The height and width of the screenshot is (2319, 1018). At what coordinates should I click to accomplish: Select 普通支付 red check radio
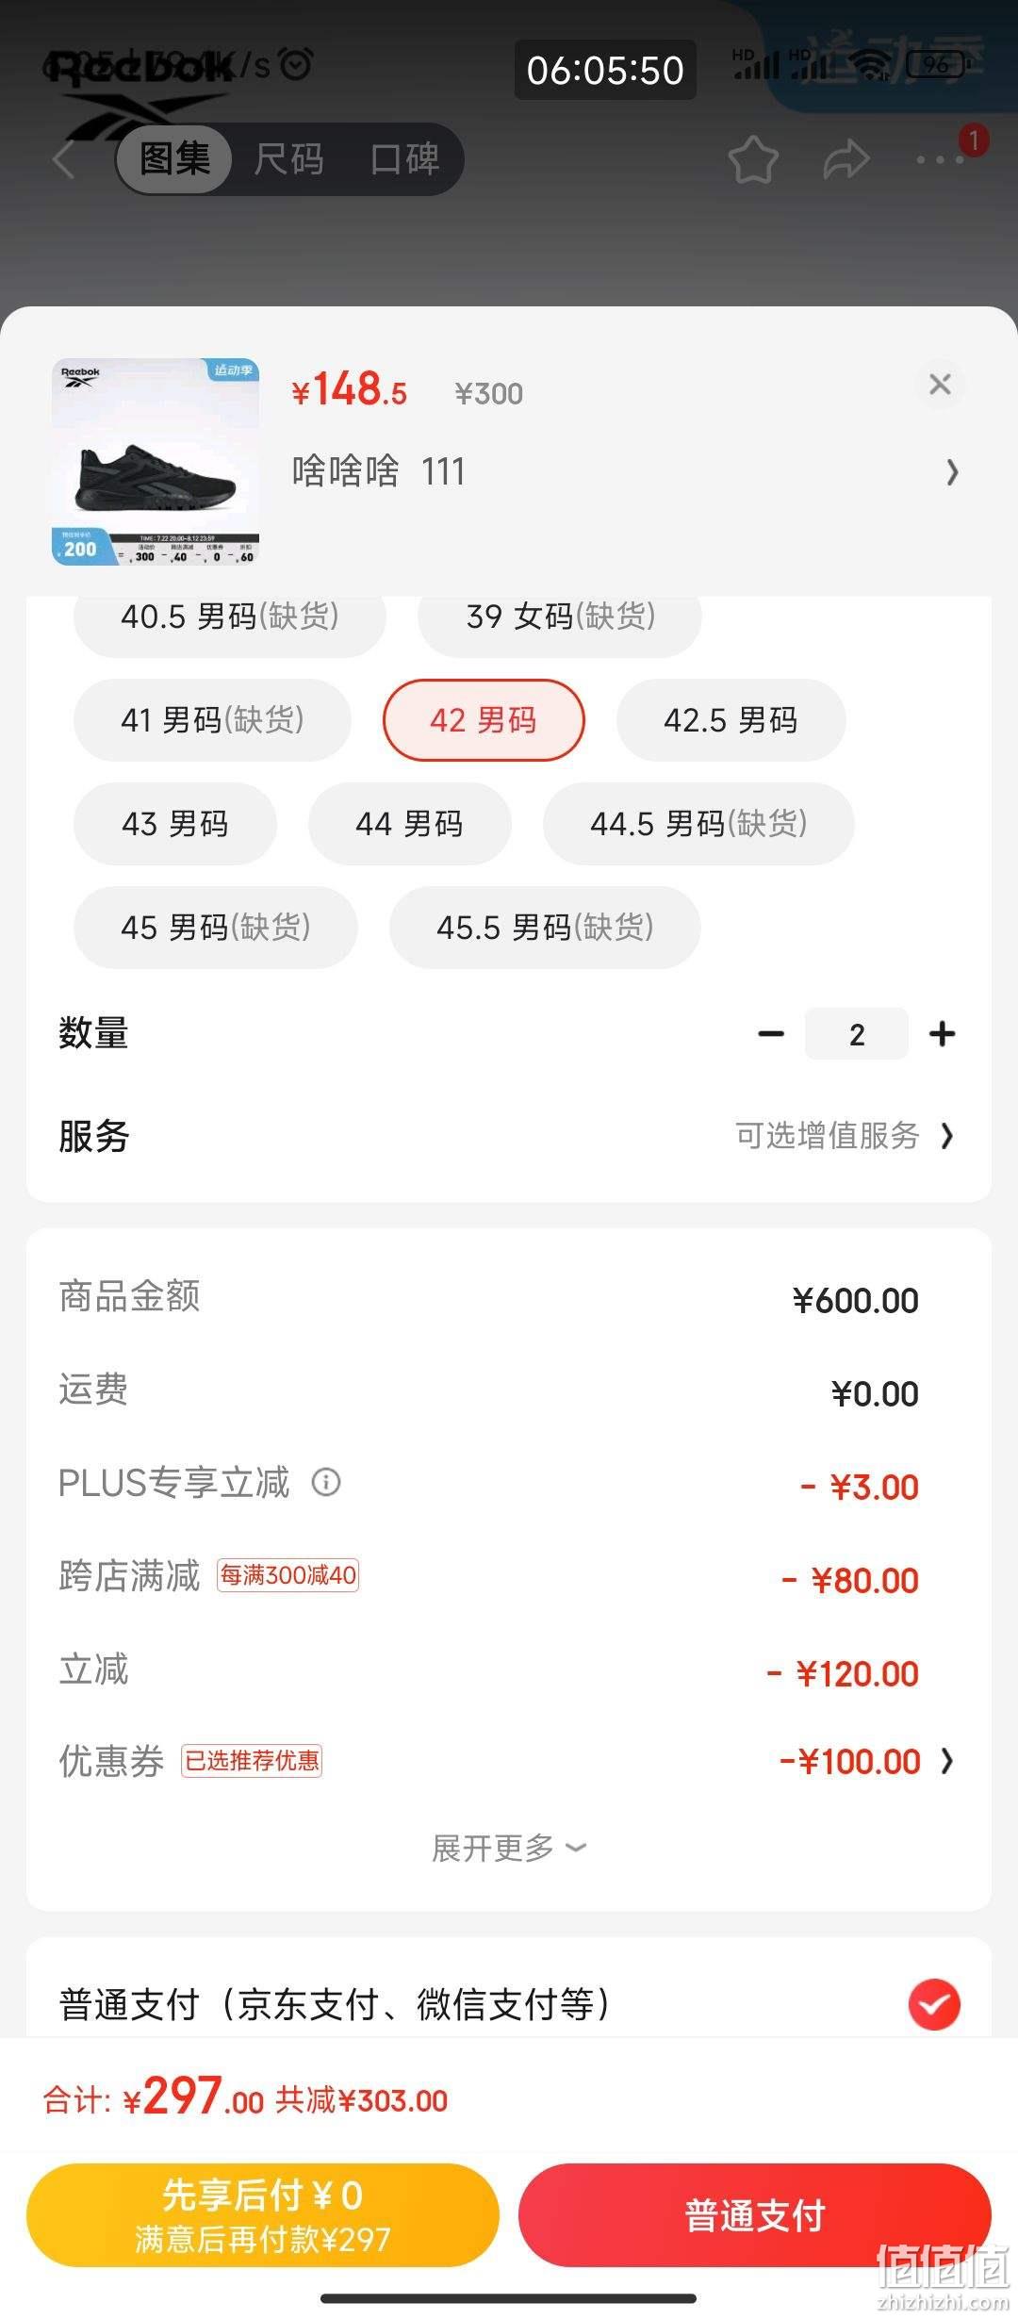pyautogui.click(x=934, y=2005)
